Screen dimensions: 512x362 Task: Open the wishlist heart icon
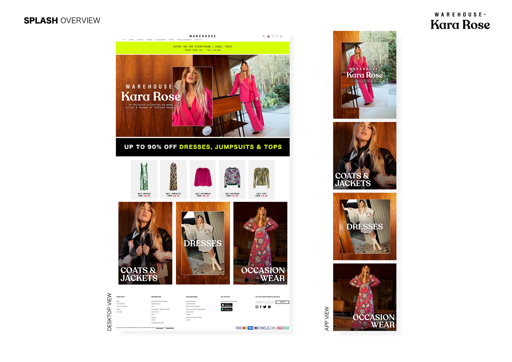277,36
